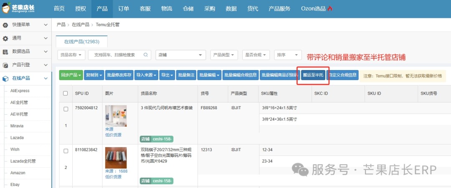The image size is (451, 188).
Task: Select AE全托管 in the sidebar
Action: coord(19,102)
